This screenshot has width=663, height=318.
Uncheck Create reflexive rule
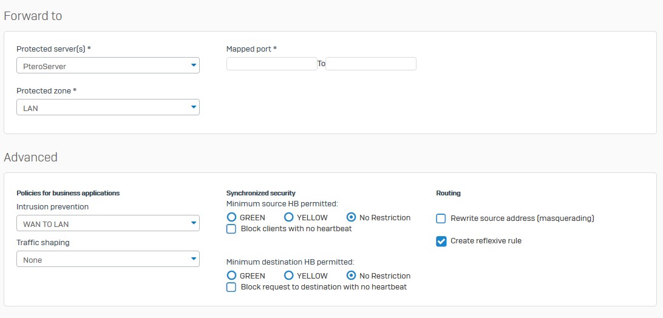pos(441,241)
